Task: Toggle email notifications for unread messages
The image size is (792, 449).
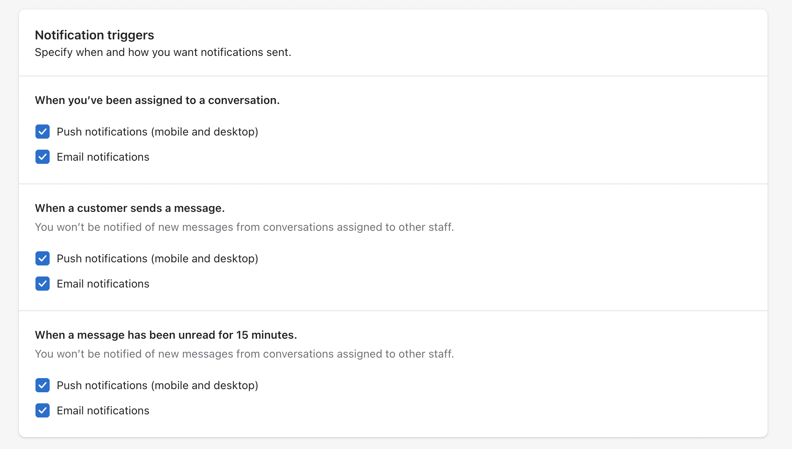Action: coord(42,410)
